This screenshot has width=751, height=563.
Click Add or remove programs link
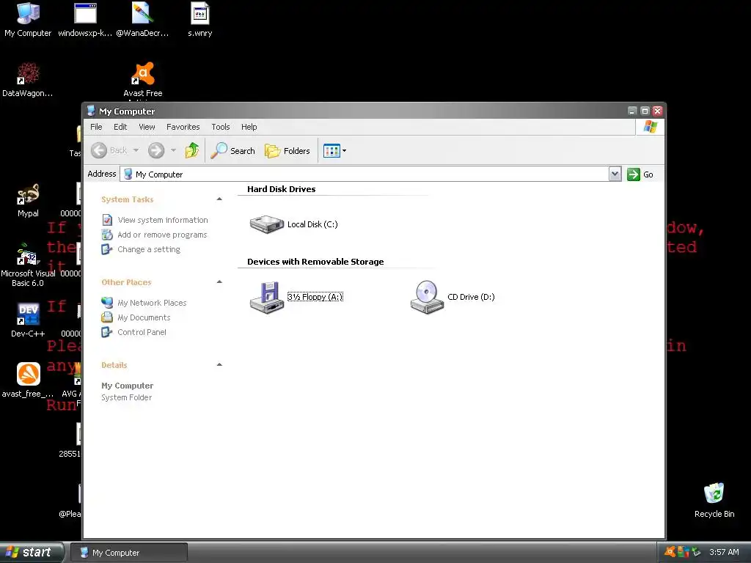pos(162,235)
